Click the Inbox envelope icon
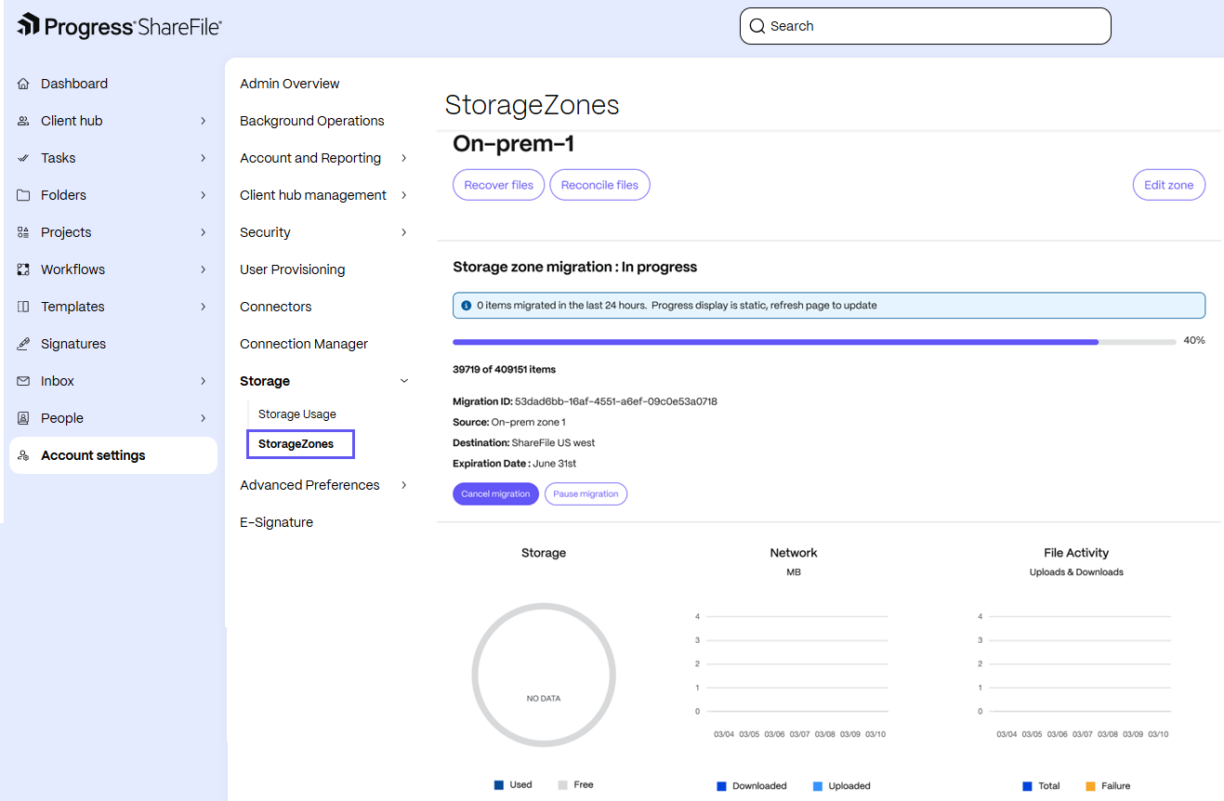1224x801 pixels. click(23, 381)
